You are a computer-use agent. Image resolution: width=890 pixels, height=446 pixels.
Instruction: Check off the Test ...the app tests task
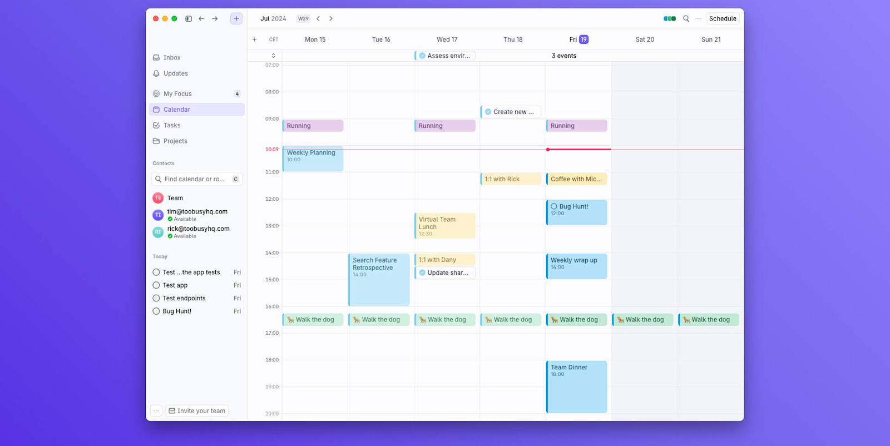coord(156,272)
